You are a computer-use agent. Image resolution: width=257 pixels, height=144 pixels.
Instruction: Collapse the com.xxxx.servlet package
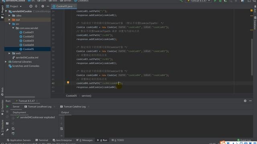pyautogui.click(x=13, y=28)
